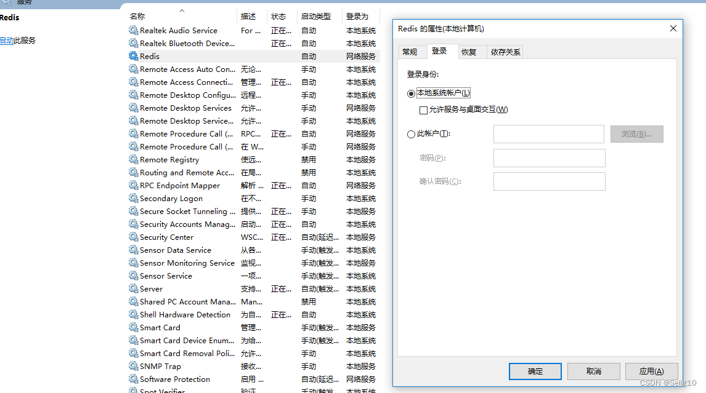Close the Redis properties dialog
This screenshot has height=393, width=706.
pos(673,28)
